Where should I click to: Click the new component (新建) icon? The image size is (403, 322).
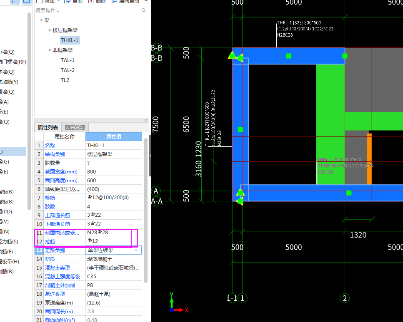39,1
